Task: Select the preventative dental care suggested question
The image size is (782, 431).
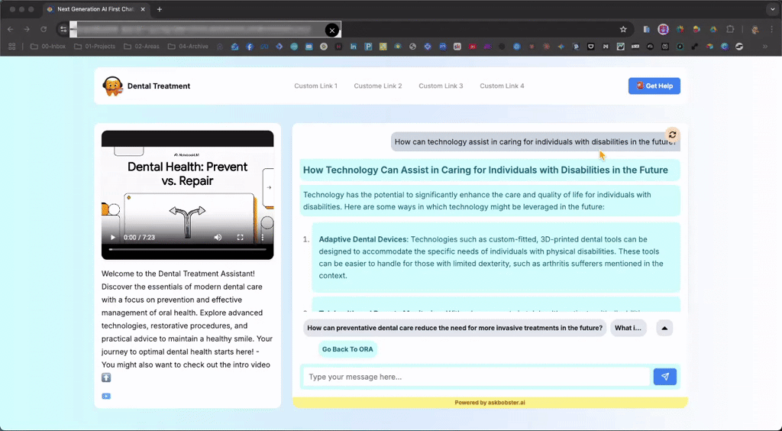Action: point(455,328)
